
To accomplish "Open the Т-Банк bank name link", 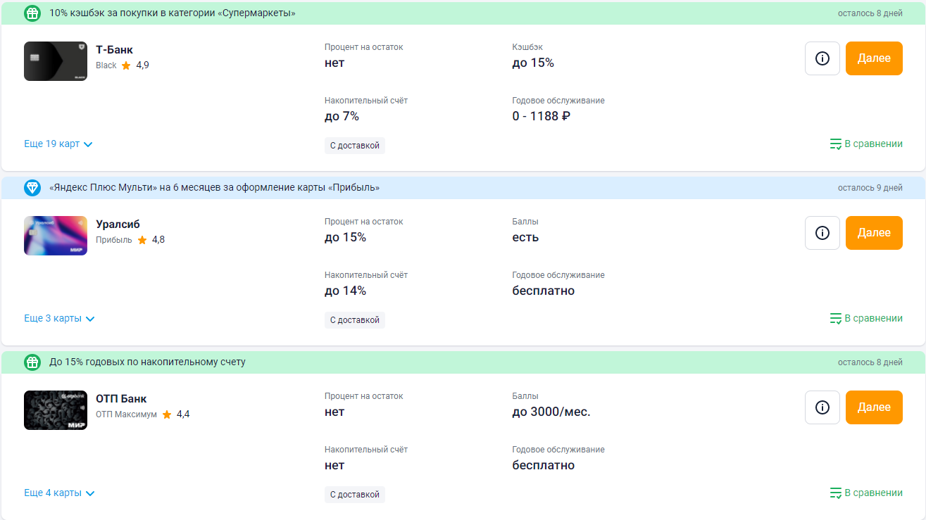I will click(x=114, y=50).
